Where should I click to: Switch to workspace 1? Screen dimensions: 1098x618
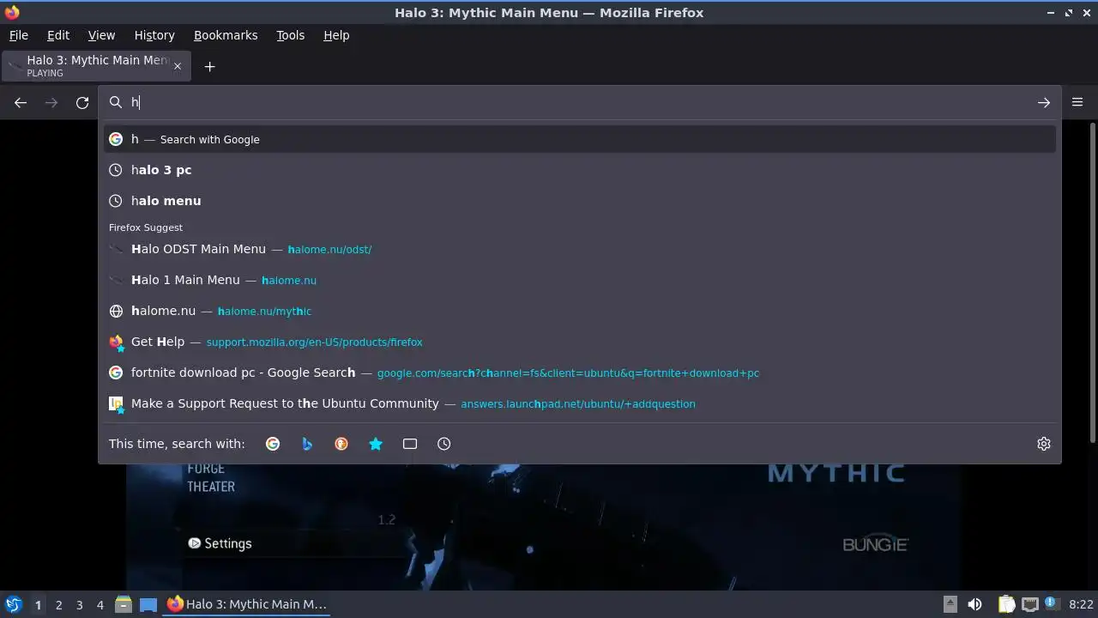(x=38, y=604)
